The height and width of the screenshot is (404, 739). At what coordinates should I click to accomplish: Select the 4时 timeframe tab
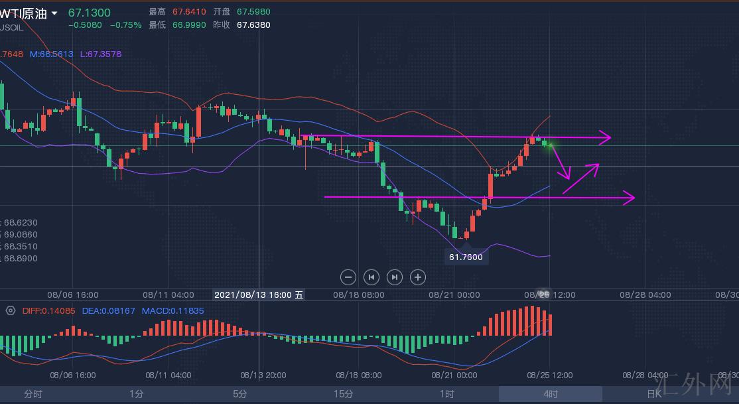click(551, 393)
